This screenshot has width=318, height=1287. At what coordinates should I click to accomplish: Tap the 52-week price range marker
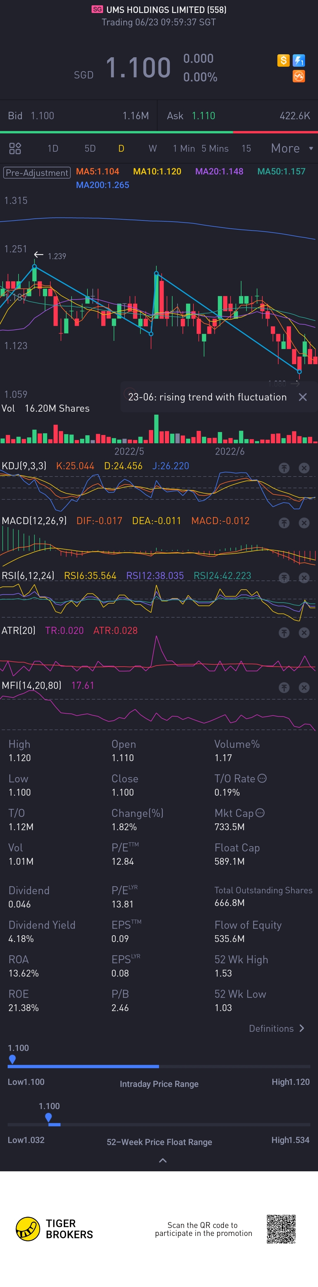48,1117
